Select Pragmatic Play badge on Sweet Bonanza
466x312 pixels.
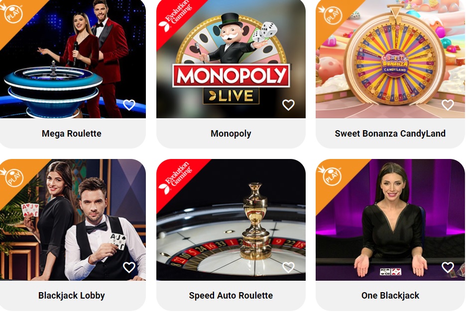332,15
